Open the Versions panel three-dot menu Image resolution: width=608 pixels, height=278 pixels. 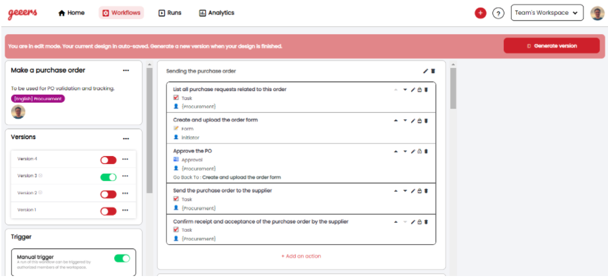[x=125, y=138]
